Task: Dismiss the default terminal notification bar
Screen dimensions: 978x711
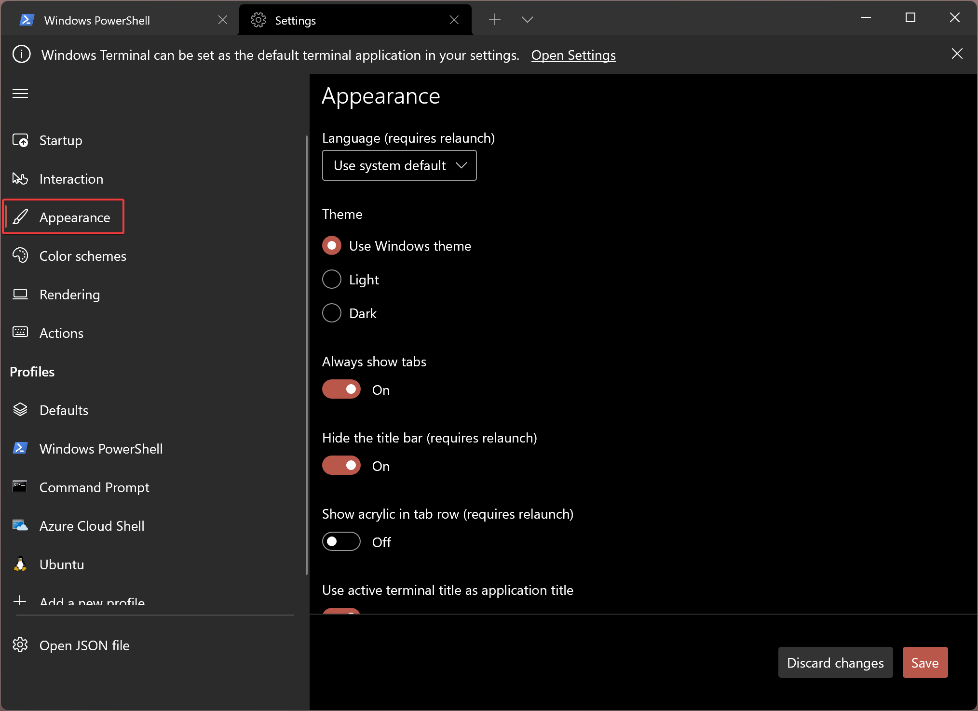Action: (x=957, y=54)
